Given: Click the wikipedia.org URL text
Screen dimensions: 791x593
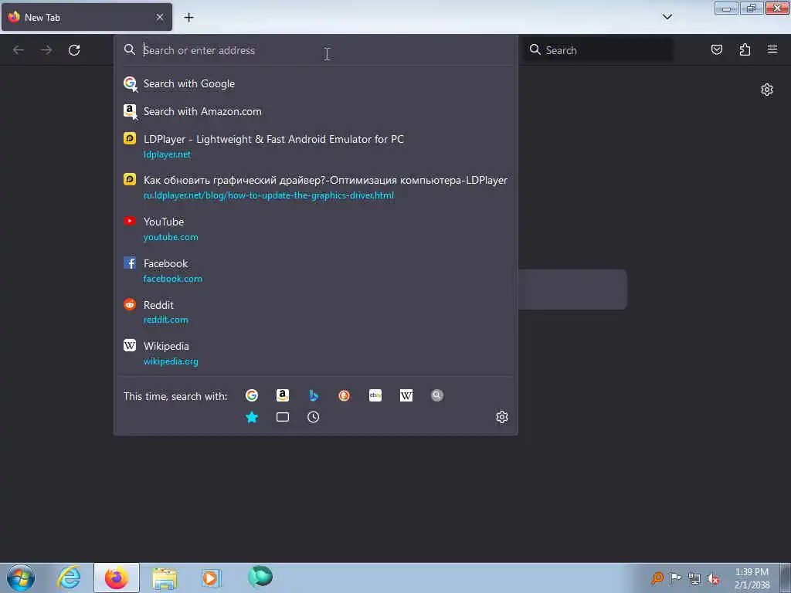Looking at the screenshot, I should (171, 361).
